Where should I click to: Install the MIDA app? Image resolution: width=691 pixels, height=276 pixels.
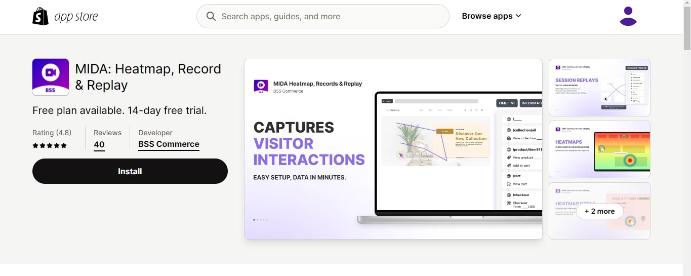[x=130, y=171]
